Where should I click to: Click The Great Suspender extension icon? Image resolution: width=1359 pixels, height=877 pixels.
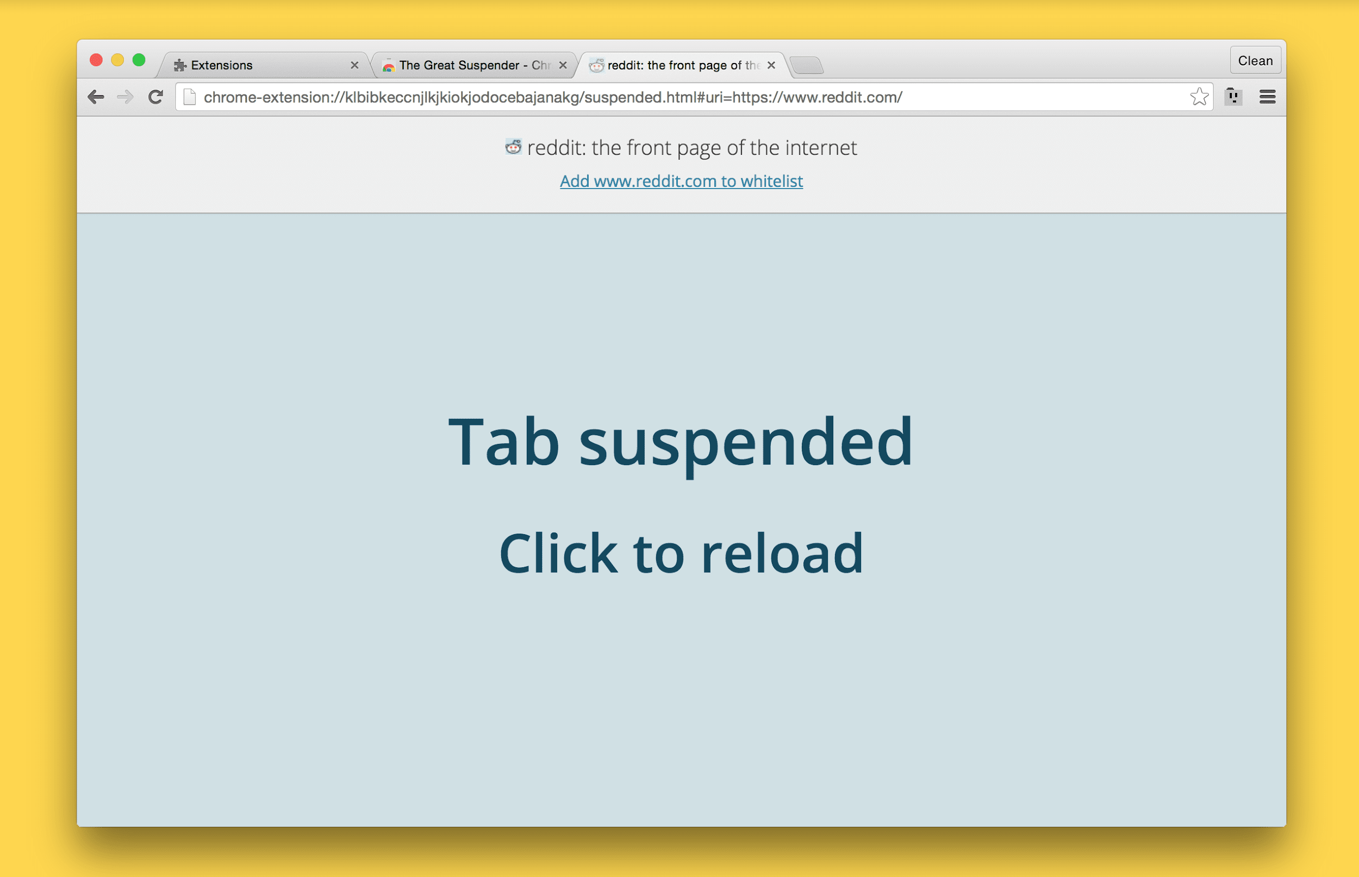pyautogui.click(x=1232, y=97)
